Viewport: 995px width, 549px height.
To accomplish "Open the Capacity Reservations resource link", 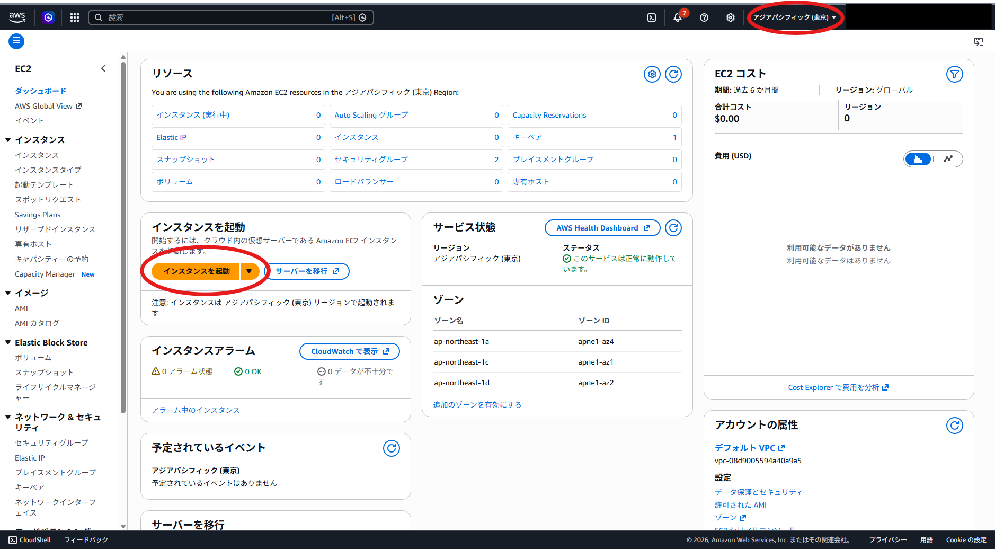I will (549, 115).
